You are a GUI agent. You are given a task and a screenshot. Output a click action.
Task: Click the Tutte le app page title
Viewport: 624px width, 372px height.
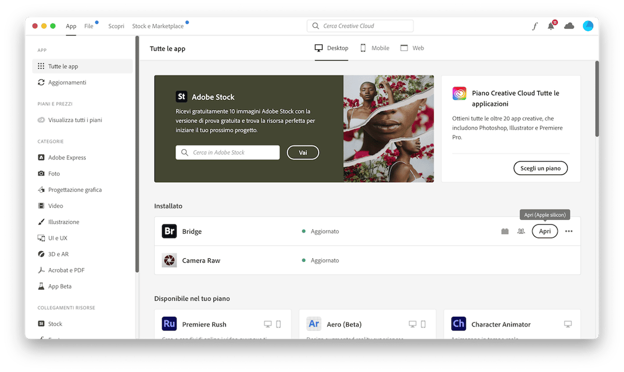pyautogui.click(x=168, y=49)
